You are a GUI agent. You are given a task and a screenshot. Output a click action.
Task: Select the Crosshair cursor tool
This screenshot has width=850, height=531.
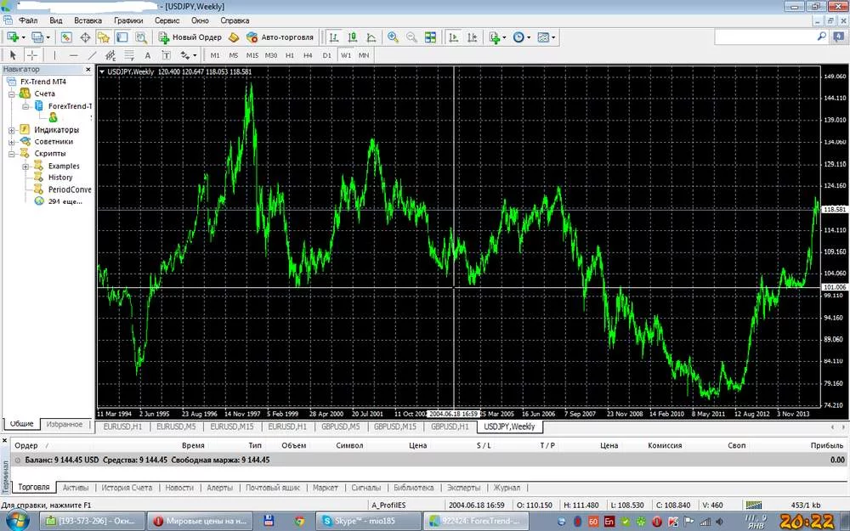[x=32, y=55]
